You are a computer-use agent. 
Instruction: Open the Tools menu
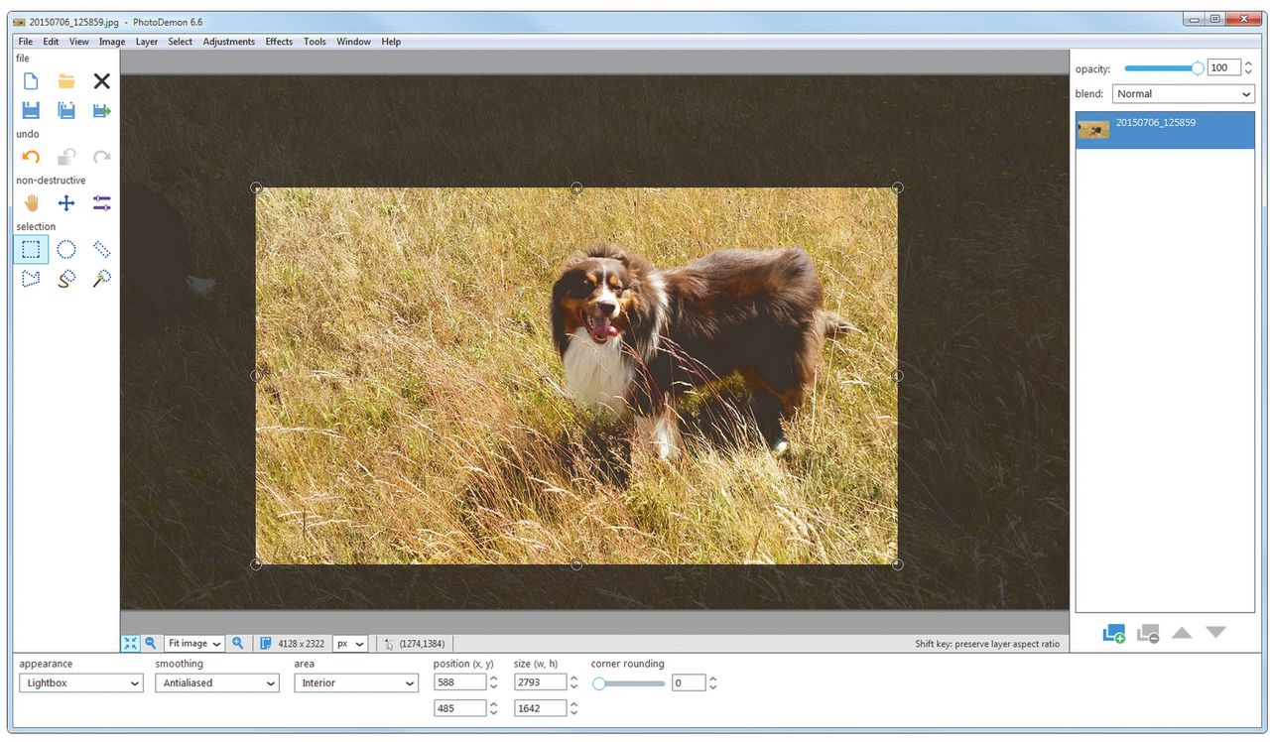point(315,42)
